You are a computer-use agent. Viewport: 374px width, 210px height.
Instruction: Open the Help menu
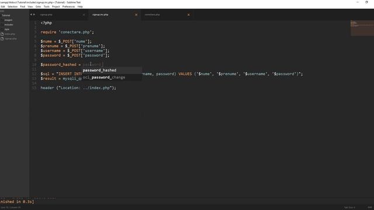point(80,6)
